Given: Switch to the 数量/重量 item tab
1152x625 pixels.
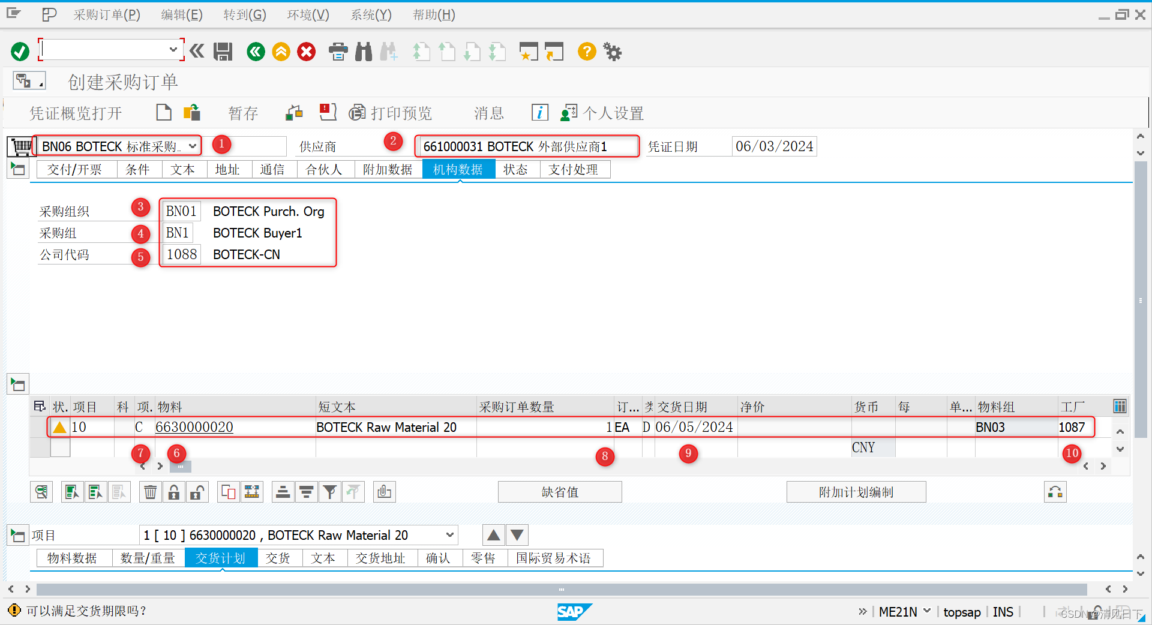Looking at the screenshot, I should [x=148, y=558].
